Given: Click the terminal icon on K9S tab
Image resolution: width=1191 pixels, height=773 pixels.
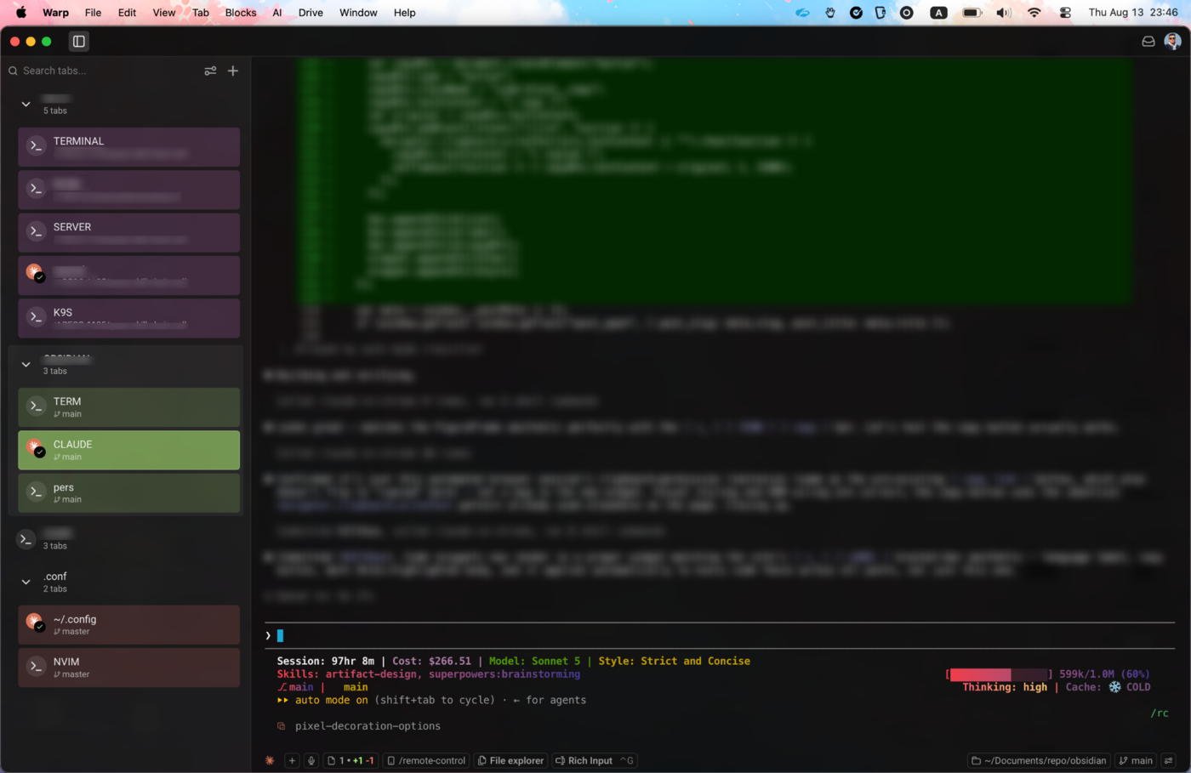Looking at the screenshot, I should click(36, 317).
